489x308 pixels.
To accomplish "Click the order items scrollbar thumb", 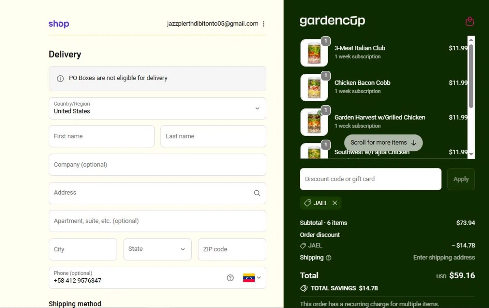I will click(471, 76).
